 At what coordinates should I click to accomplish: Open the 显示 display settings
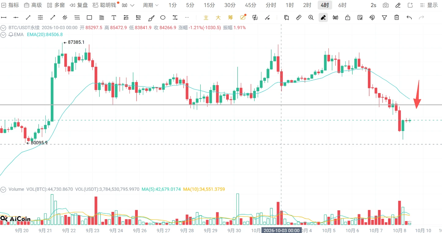click(429, 5)
